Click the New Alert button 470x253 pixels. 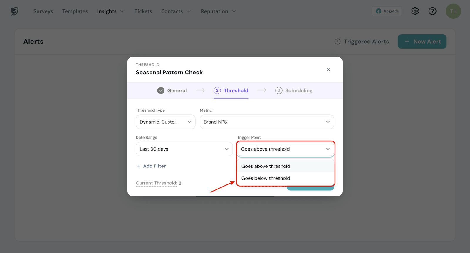point(422,42)
